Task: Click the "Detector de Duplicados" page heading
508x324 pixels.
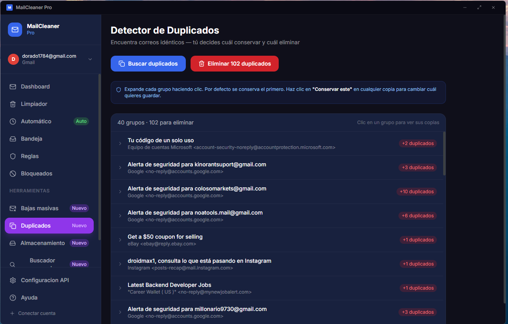Action: 165,30
